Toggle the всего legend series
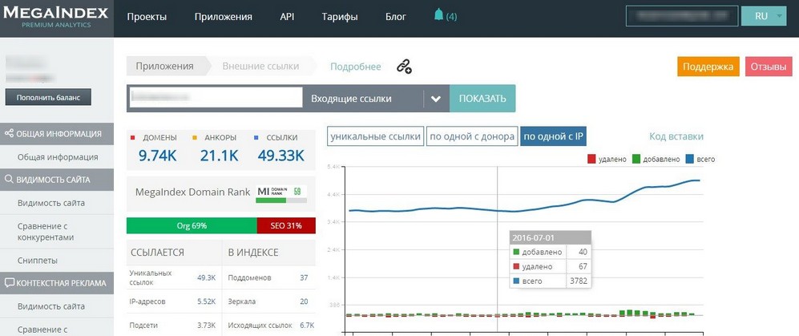799x336 pixels. 700,159
